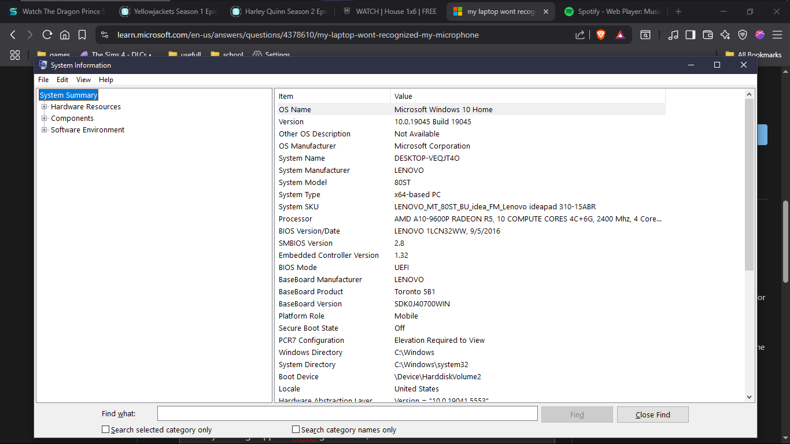Click the share page icon
This screenshot has height=444, width=790.
coord(580,35)
